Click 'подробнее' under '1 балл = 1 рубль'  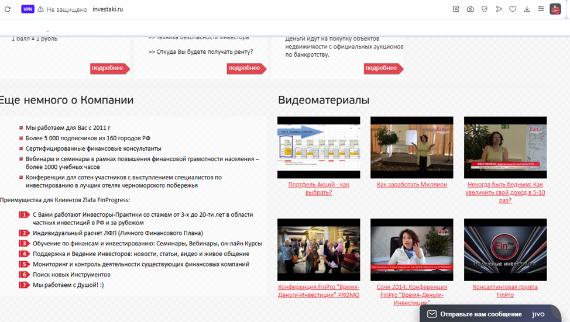[110, 68]
